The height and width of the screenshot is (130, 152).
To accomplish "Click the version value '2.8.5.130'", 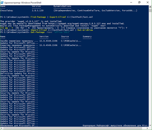I will tap(38, 10).
